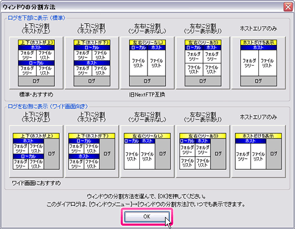Select log-right 上下に分割 (ホストが上) wide layout

point(36,151)
